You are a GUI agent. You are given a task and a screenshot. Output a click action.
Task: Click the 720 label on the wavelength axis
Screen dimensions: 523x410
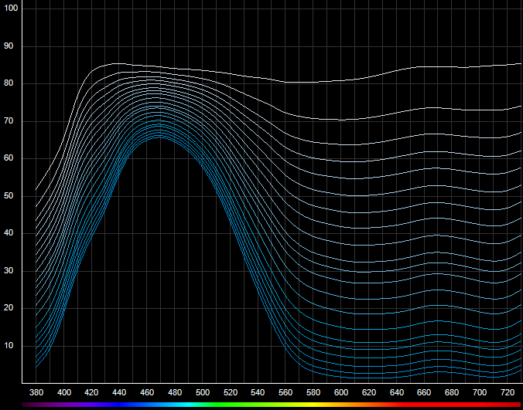click(508, 391)
